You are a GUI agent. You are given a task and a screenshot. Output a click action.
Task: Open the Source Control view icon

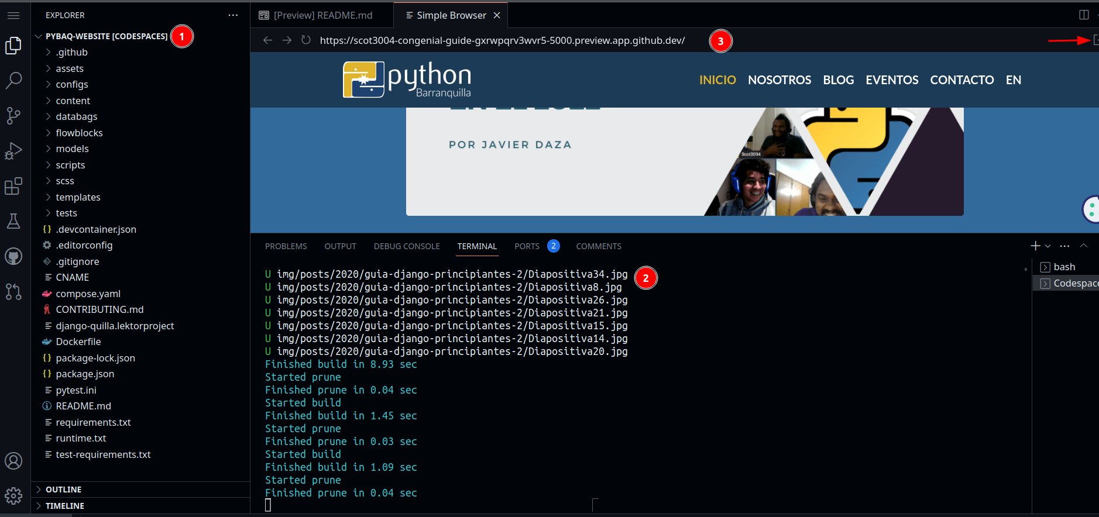(x=13, y=116)
